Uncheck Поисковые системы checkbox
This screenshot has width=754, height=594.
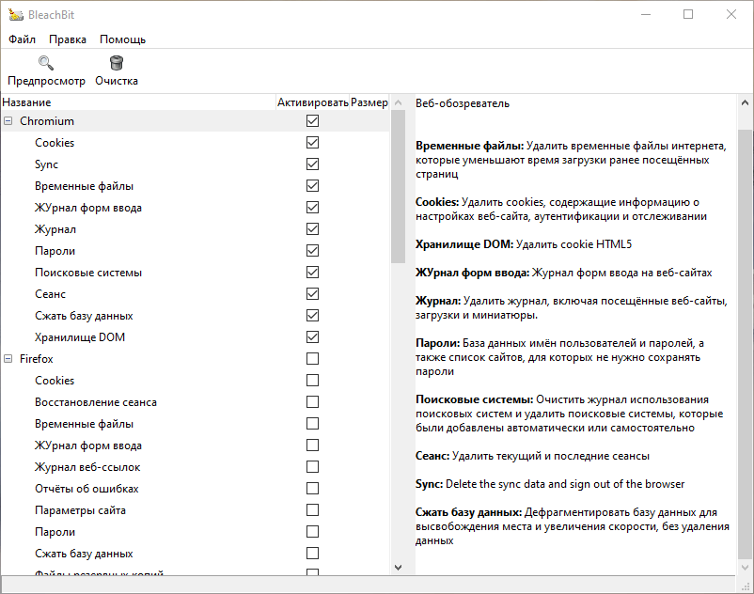[312, 273]
